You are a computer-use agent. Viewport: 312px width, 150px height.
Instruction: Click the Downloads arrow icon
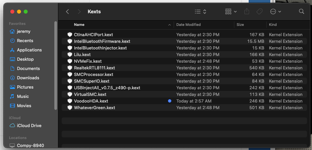[x=12, y=78]
